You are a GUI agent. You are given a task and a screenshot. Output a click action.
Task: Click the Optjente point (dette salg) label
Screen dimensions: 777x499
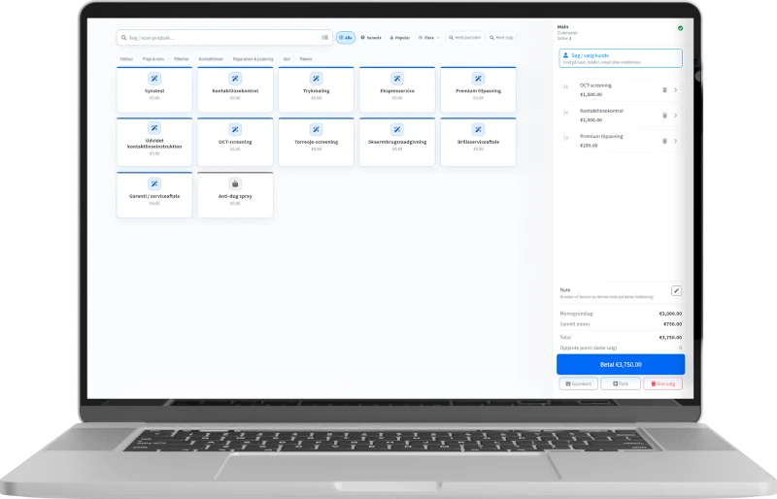click(589, 348)
